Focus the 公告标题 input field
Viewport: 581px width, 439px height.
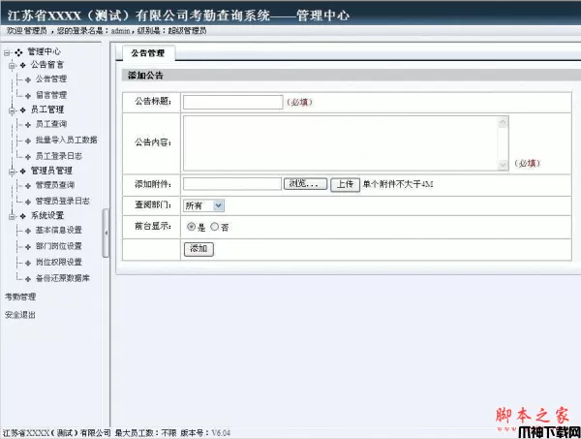point(233,103)
